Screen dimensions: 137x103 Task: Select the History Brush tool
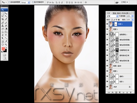point(6,26)
